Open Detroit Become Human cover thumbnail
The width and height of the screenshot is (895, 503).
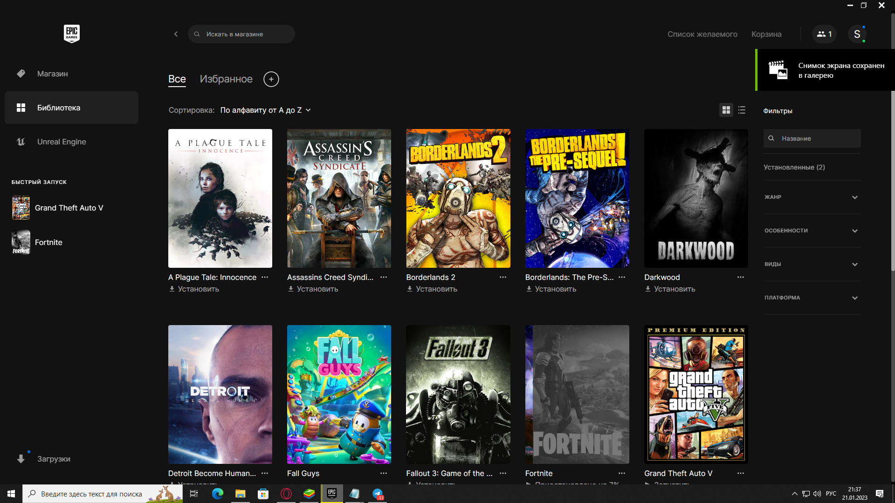(x=220, y=394)
